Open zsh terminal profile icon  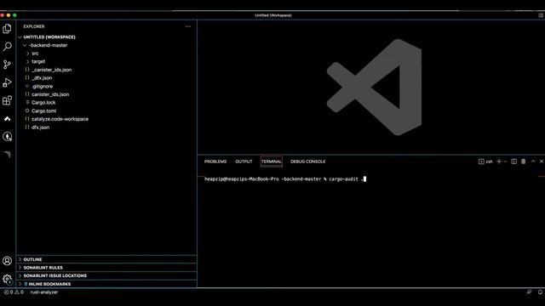coord(485,161)
